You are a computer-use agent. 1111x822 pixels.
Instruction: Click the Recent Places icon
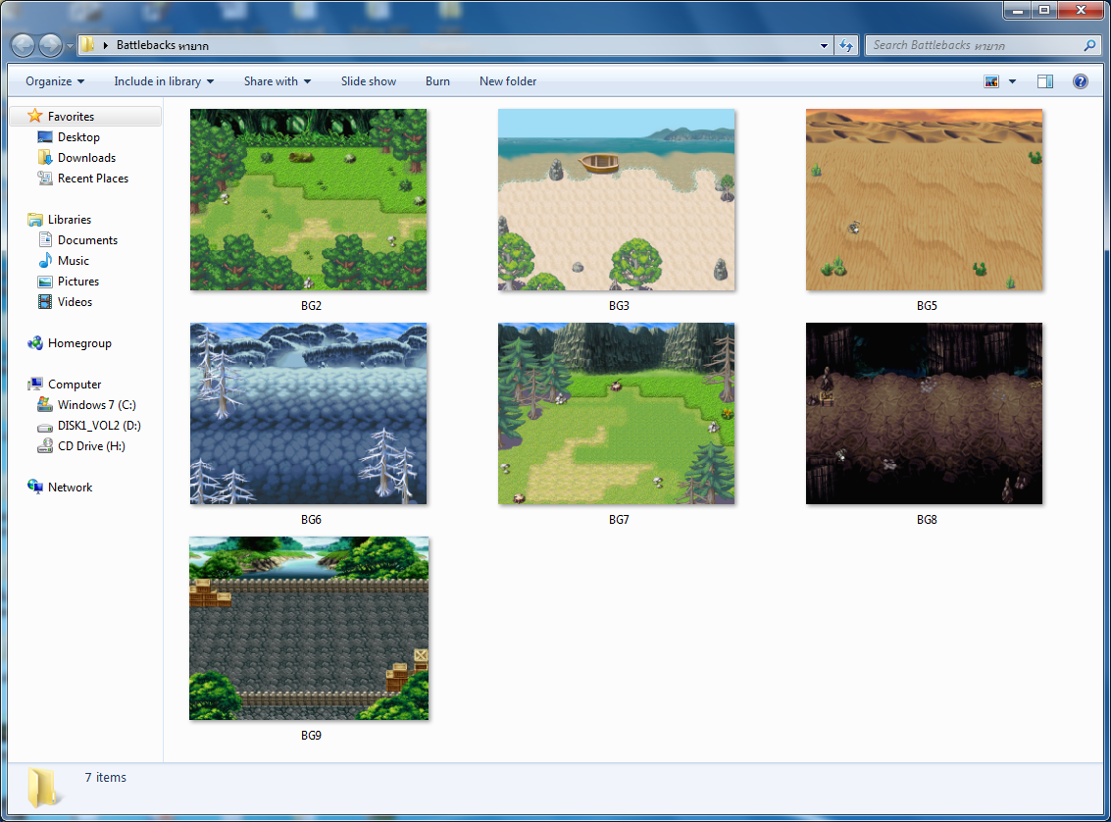45,178
